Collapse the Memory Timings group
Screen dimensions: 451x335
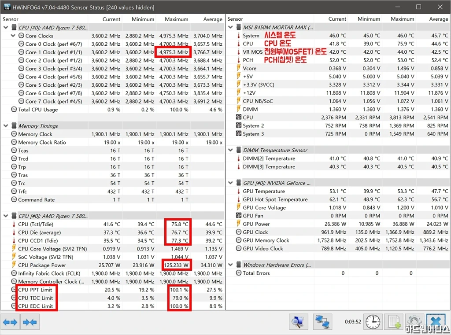click(x=6, y=125)
